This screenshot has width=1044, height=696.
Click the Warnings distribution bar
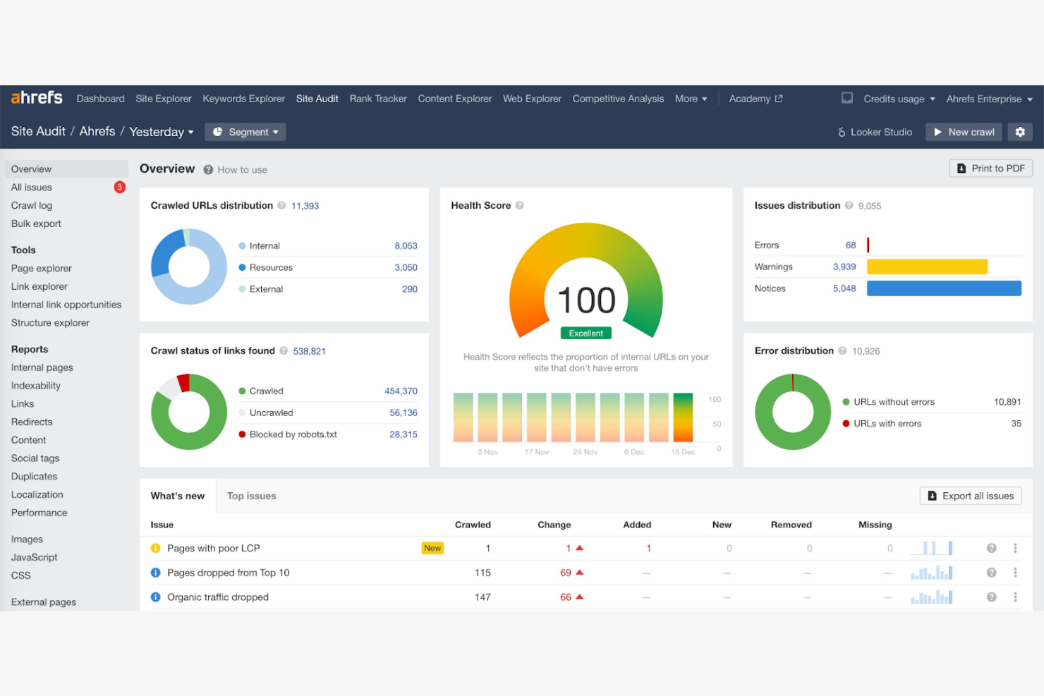click(x=927, y=267)
